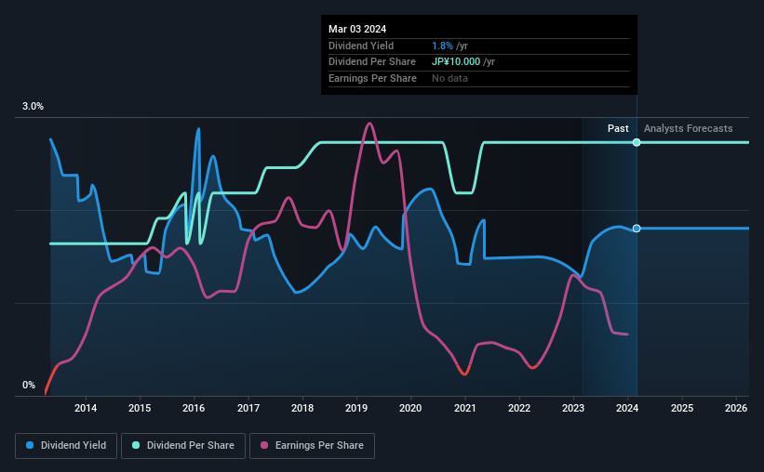Click the 2020 x-axis tick label
Image resolution: width=764 pixels, height=472 pixels.
pos(410,408)
